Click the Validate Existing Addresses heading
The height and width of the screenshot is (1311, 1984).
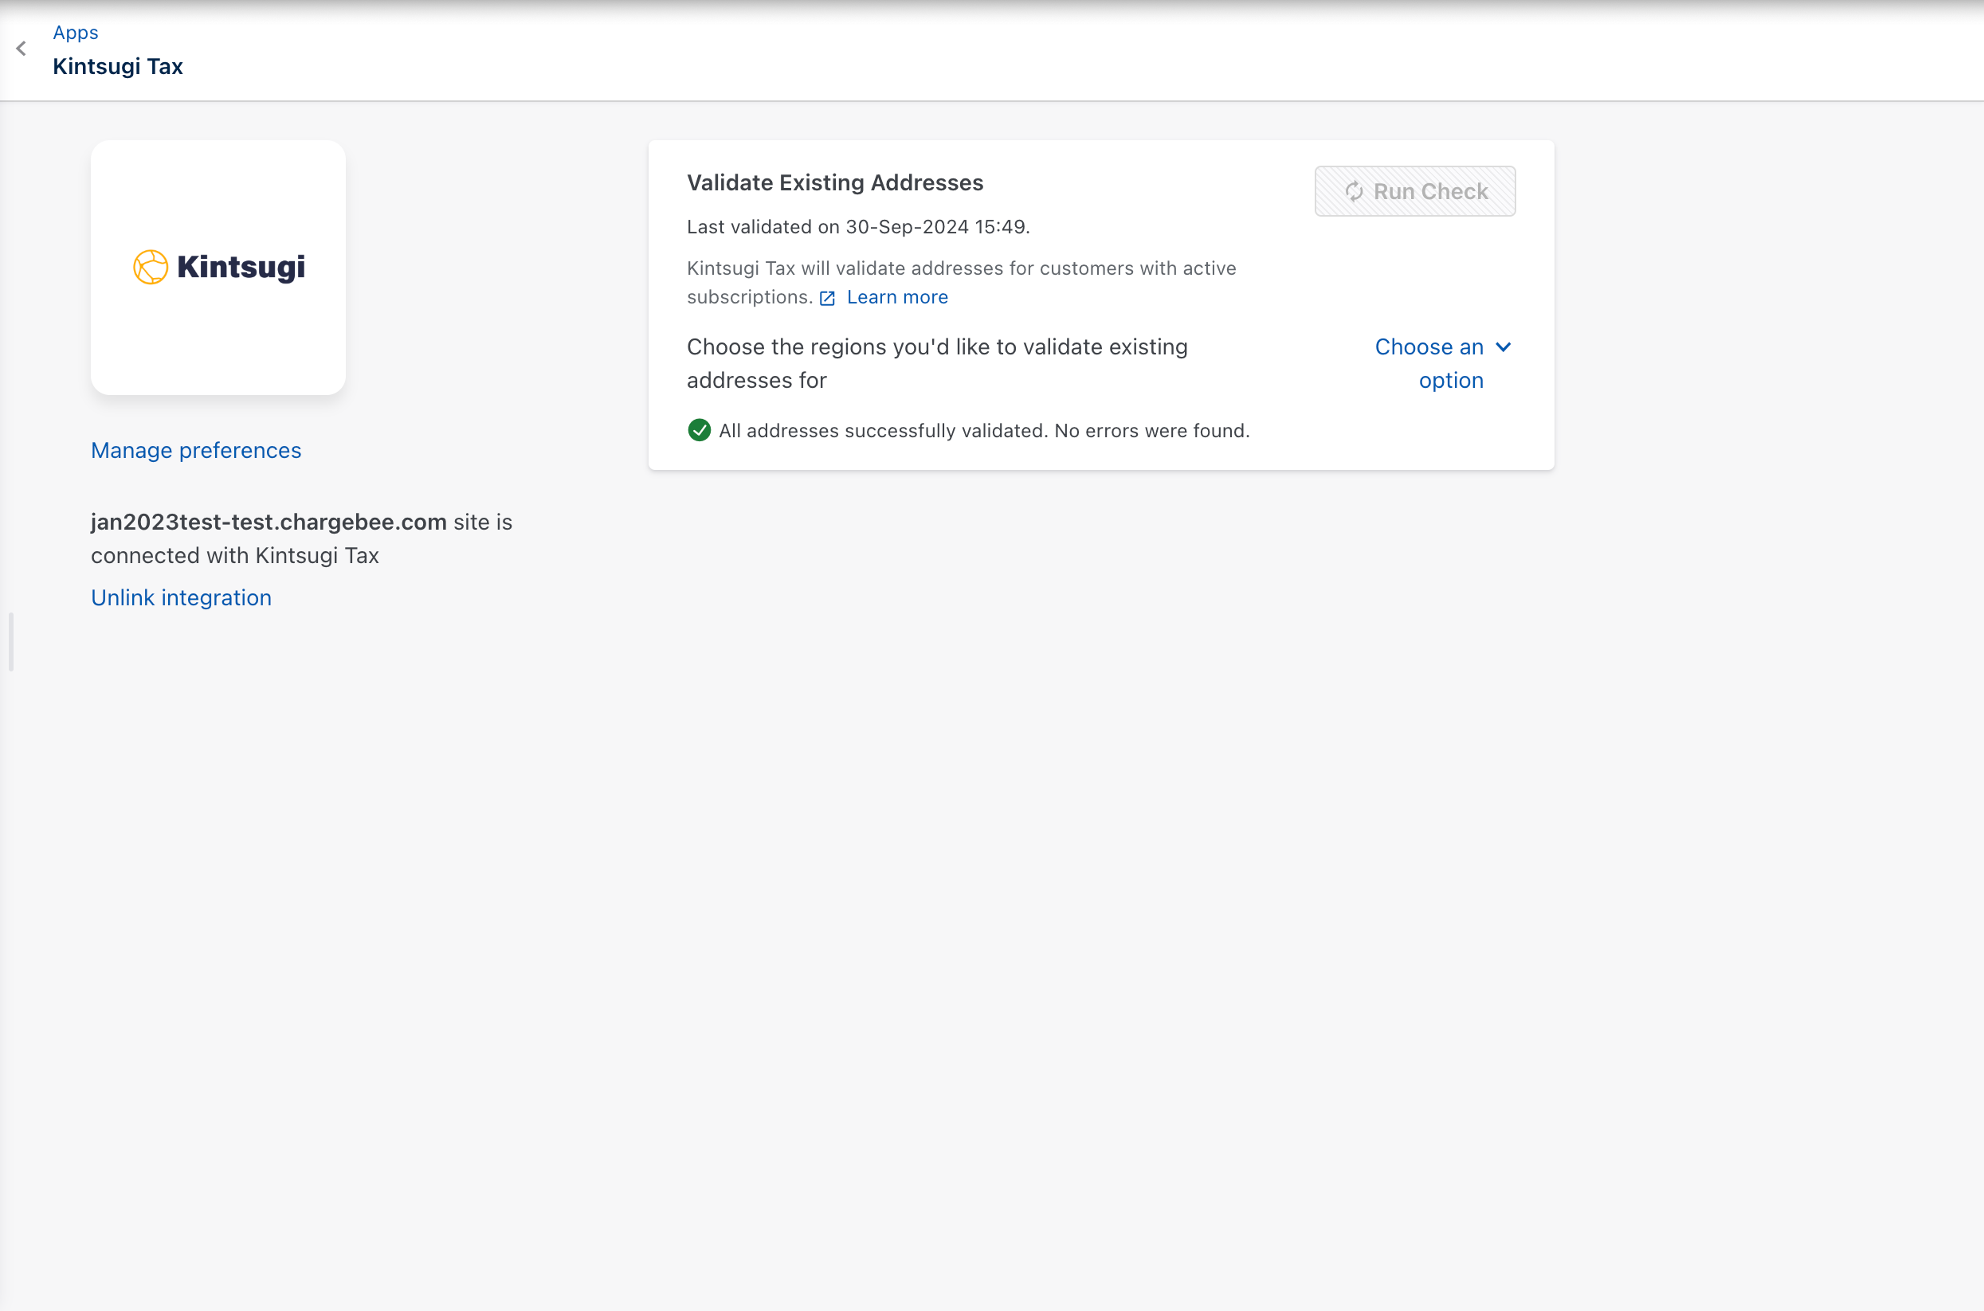pos(835,183)
